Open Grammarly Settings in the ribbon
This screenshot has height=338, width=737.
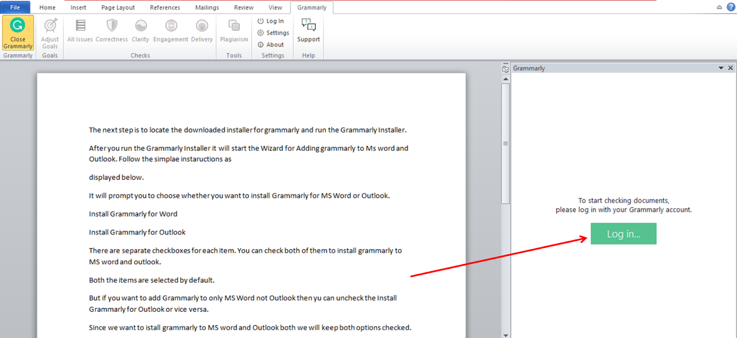click(x=273, y=33)
